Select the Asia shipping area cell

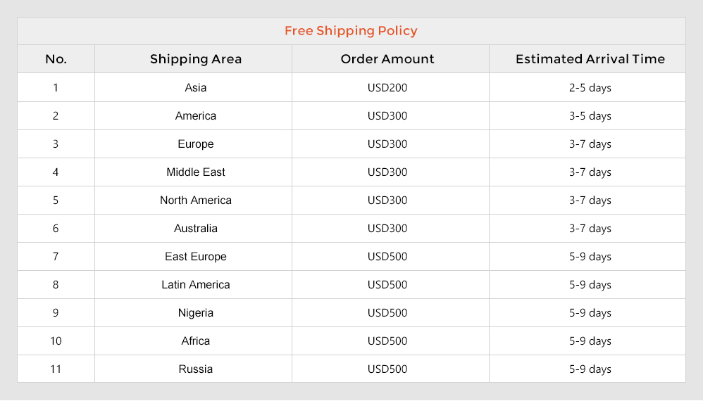click(196, 88)
